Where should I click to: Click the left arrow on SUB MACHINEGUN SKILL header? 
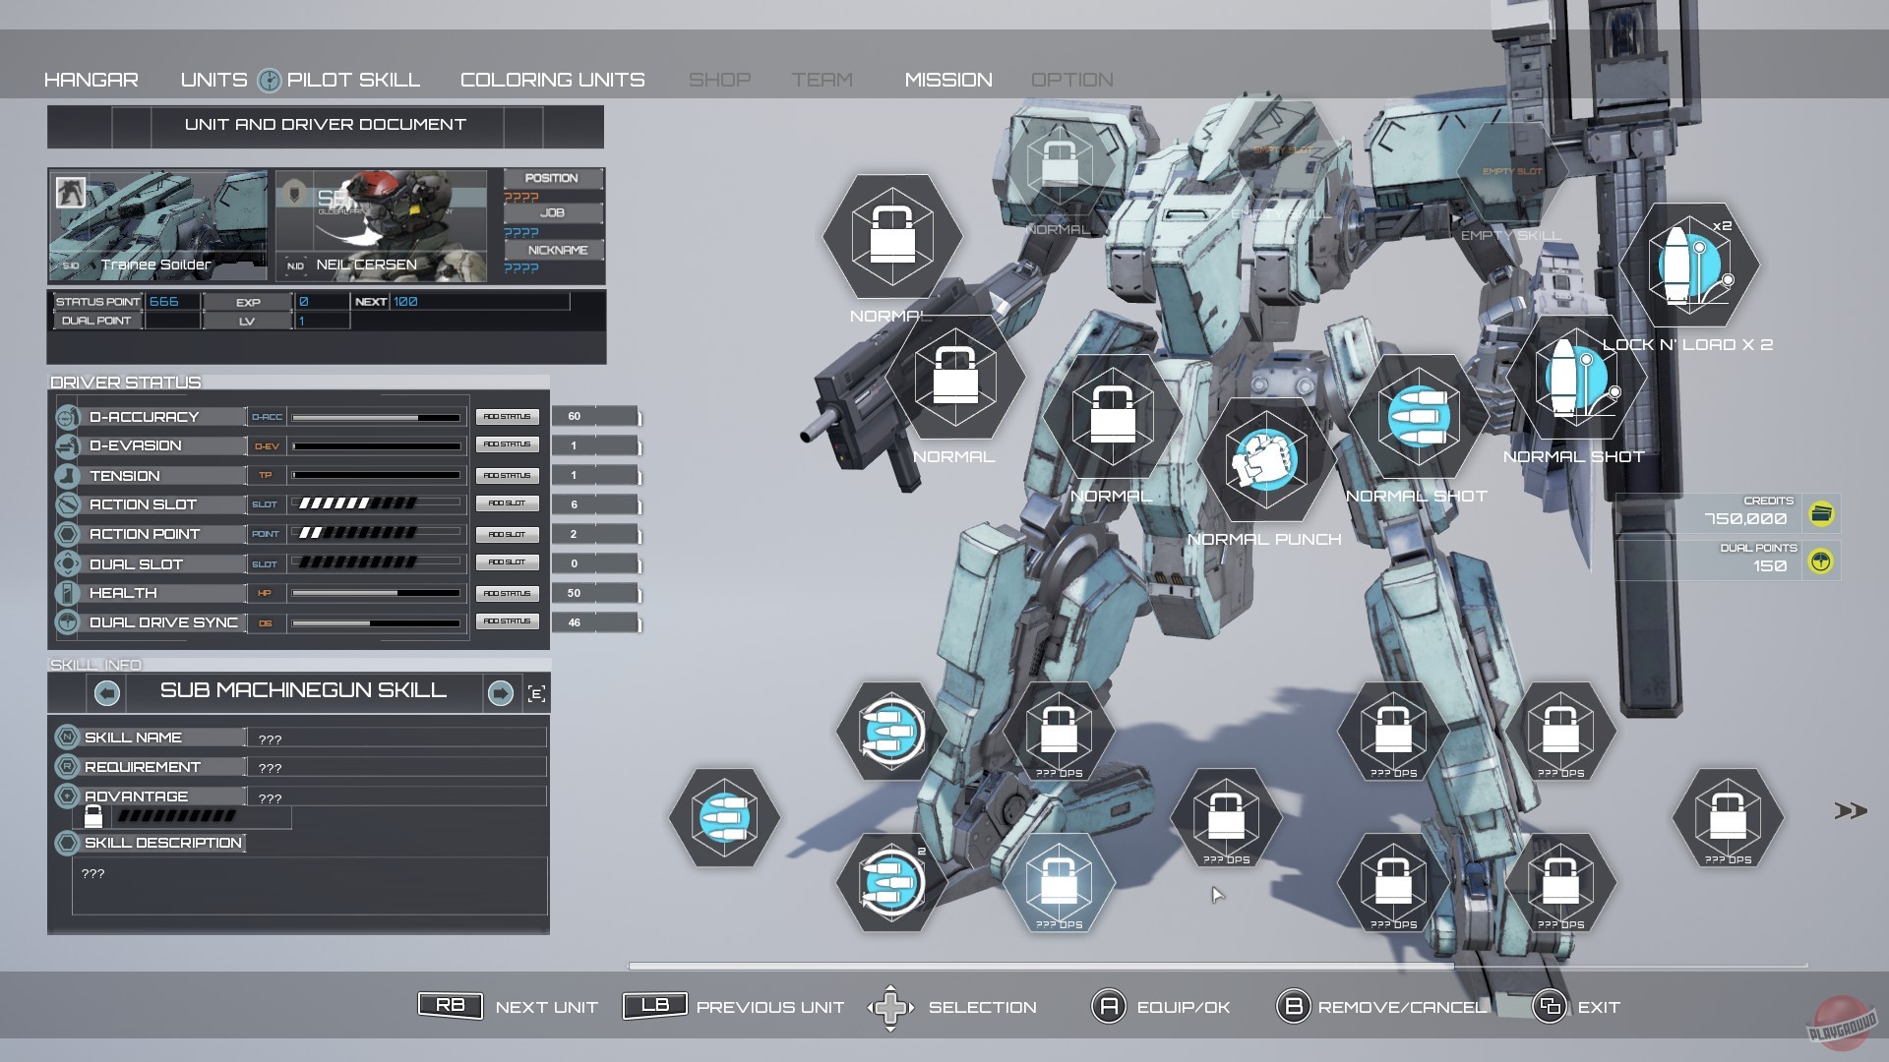[x=106, y=692]
